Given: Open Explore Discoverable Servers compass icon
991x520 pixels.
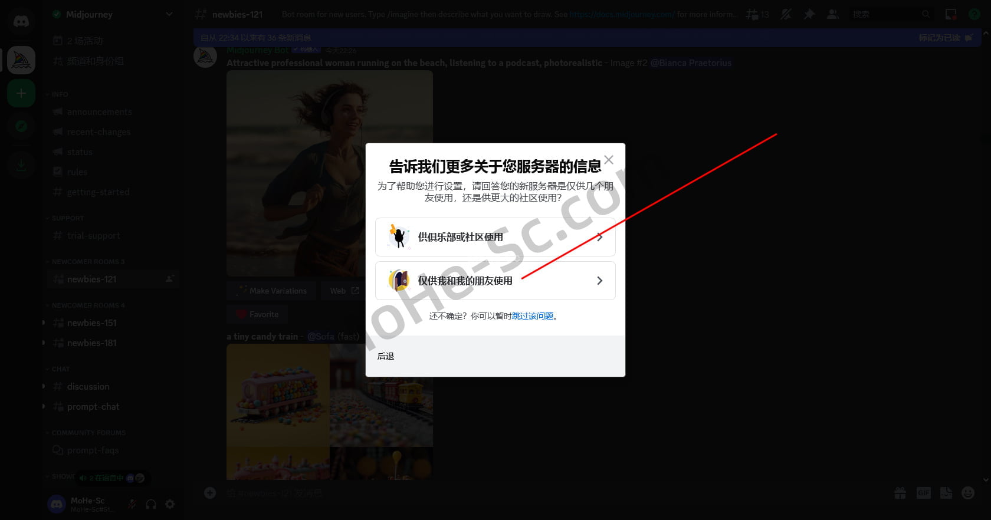Looking at the screenshot, I should click(x=21, y=126).
